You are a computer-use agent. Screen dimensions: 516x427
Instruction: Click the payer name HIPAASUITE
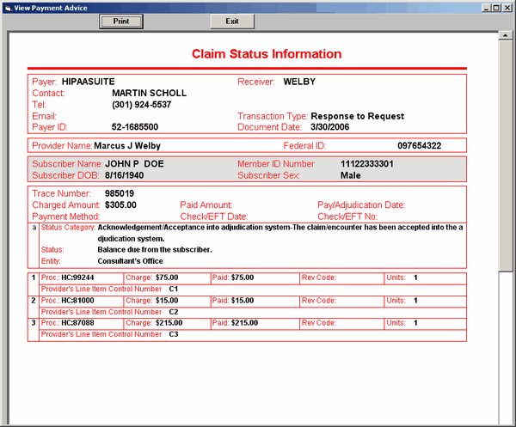pyautogui.click(x=88, y=82)
